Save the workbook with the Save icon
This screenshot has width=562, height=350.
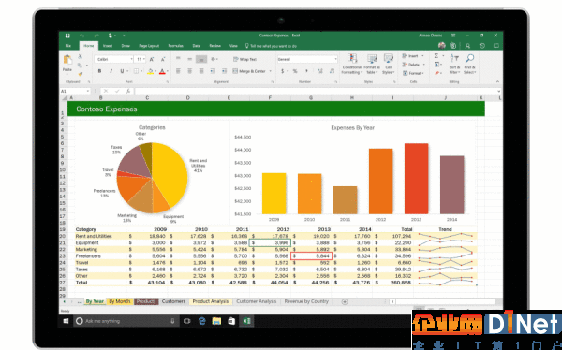click(67, 36)
